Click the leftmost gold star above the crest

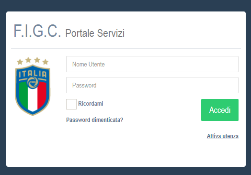(x=20, y=62)
